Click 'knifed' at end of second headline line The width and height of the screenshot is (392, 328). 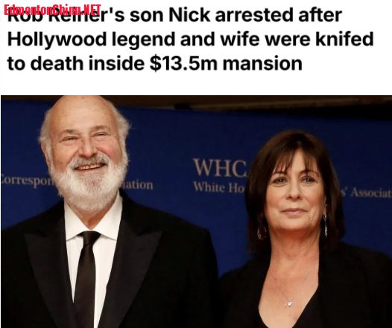coord(344,39)
